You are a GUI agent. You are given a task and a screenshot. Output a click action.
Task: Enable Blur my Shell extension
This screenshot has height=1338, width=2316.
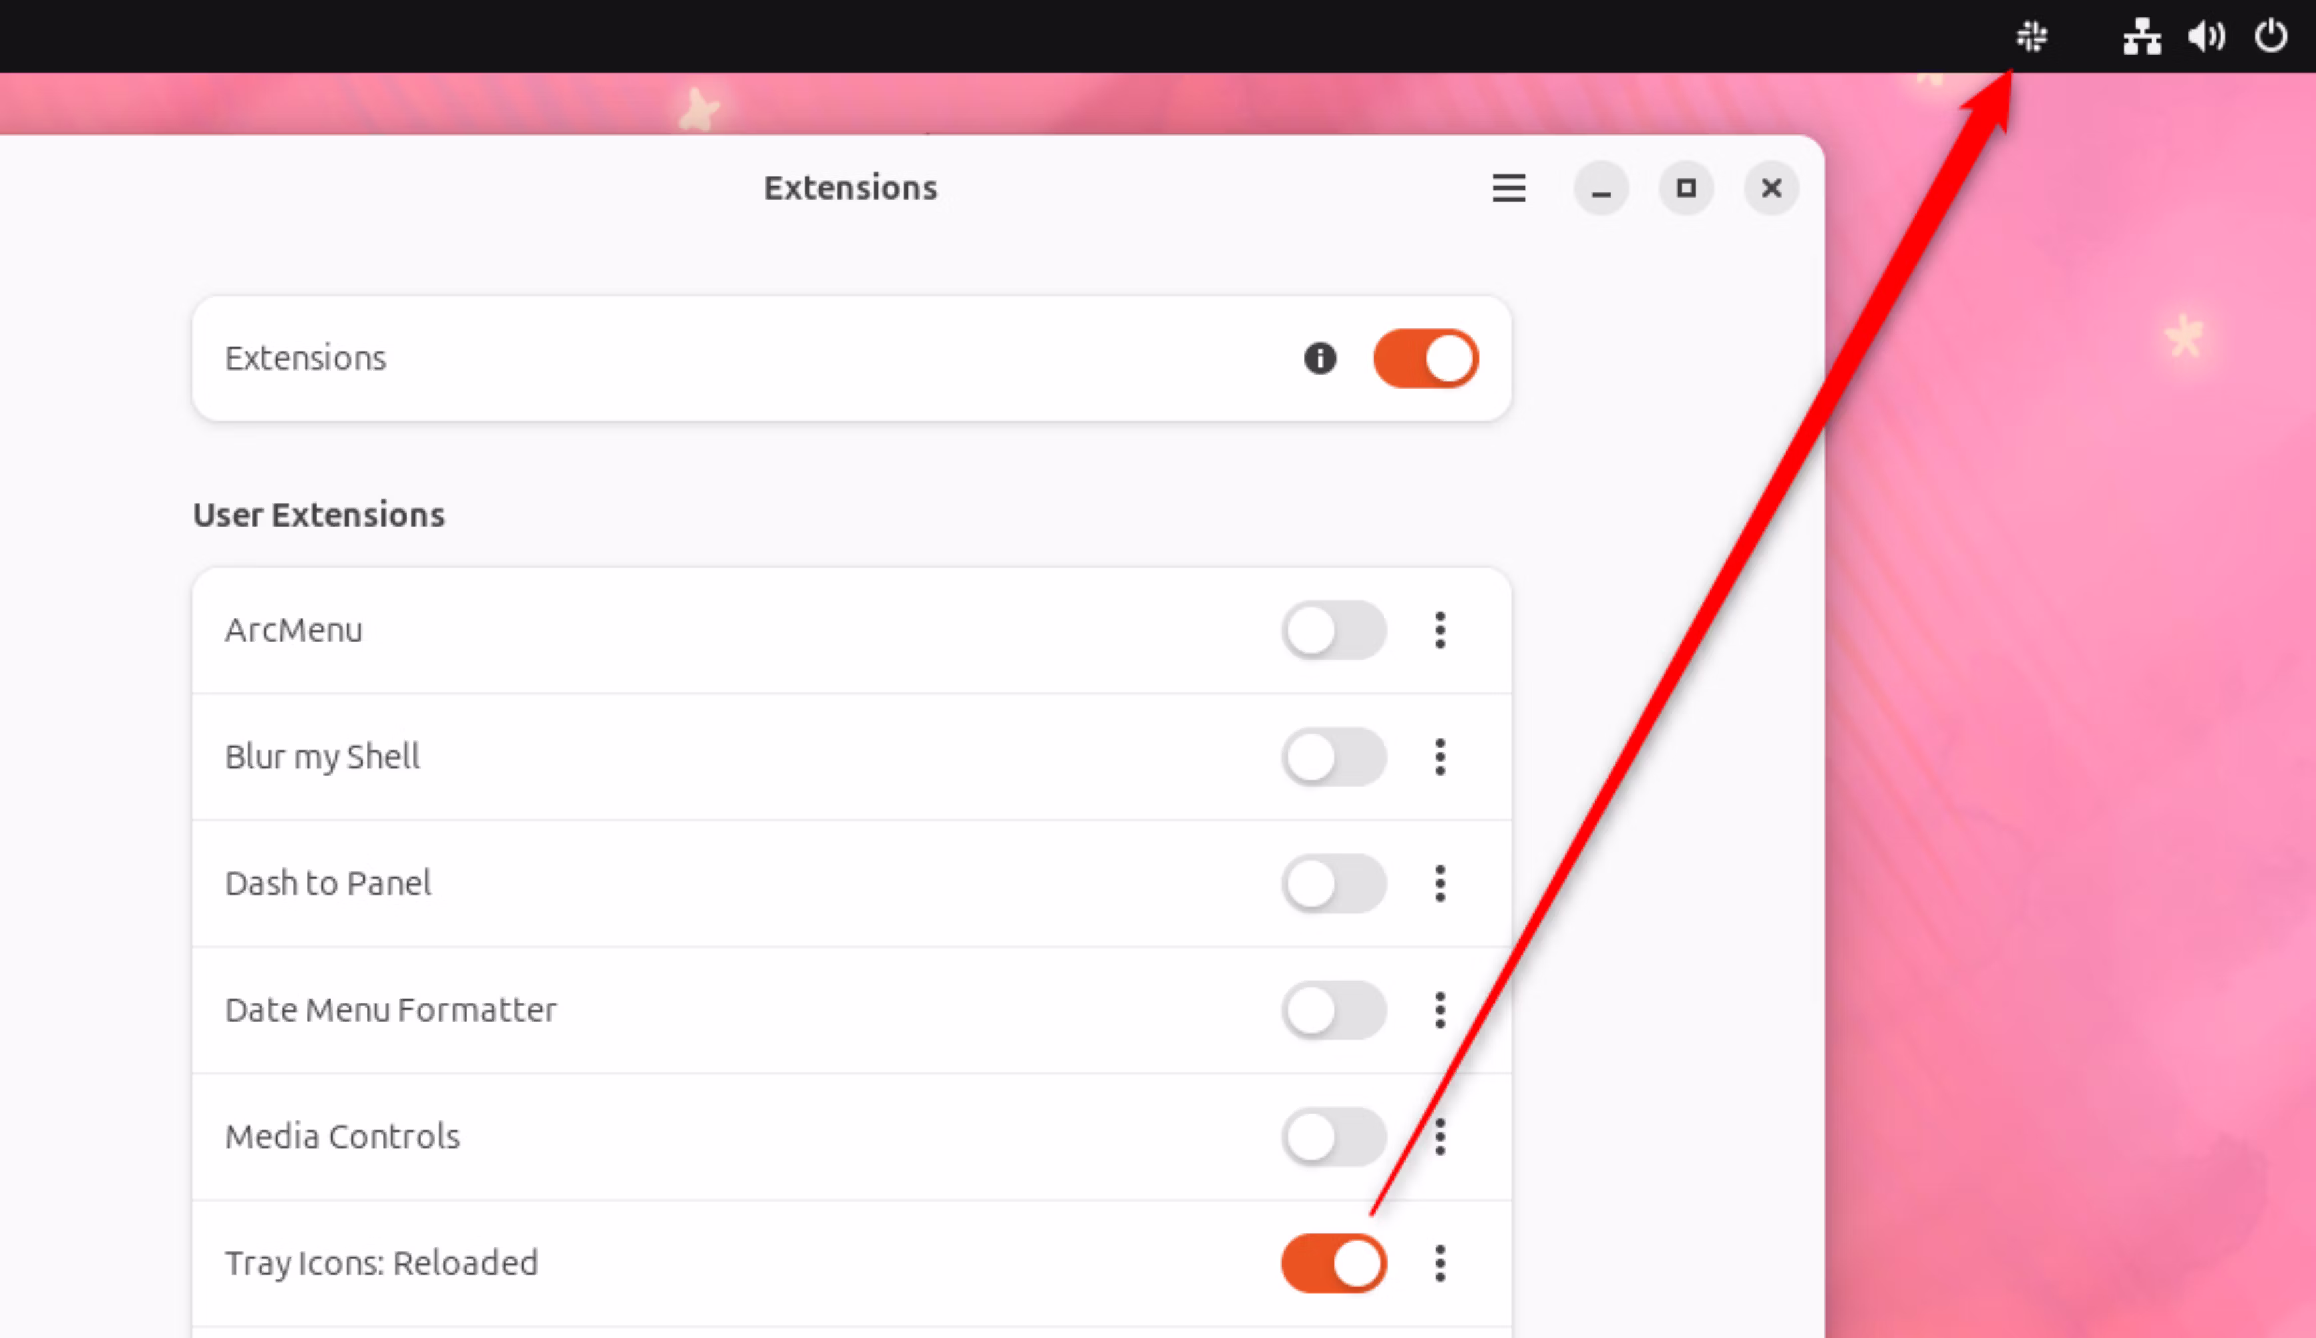[x=1333, y=758]
